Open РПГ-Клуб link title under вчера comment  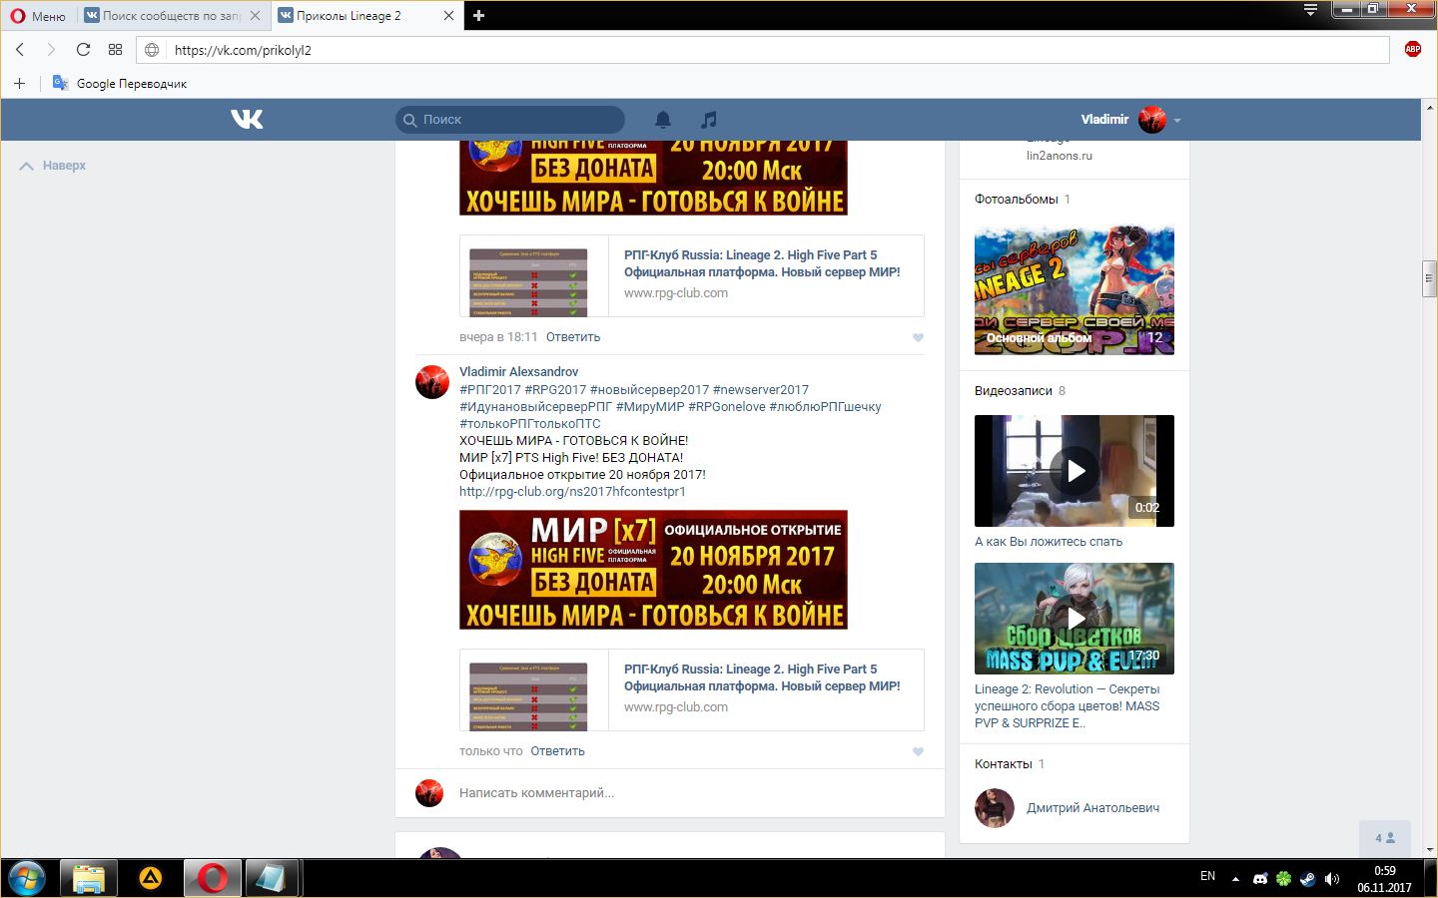[x=762, y=263]
